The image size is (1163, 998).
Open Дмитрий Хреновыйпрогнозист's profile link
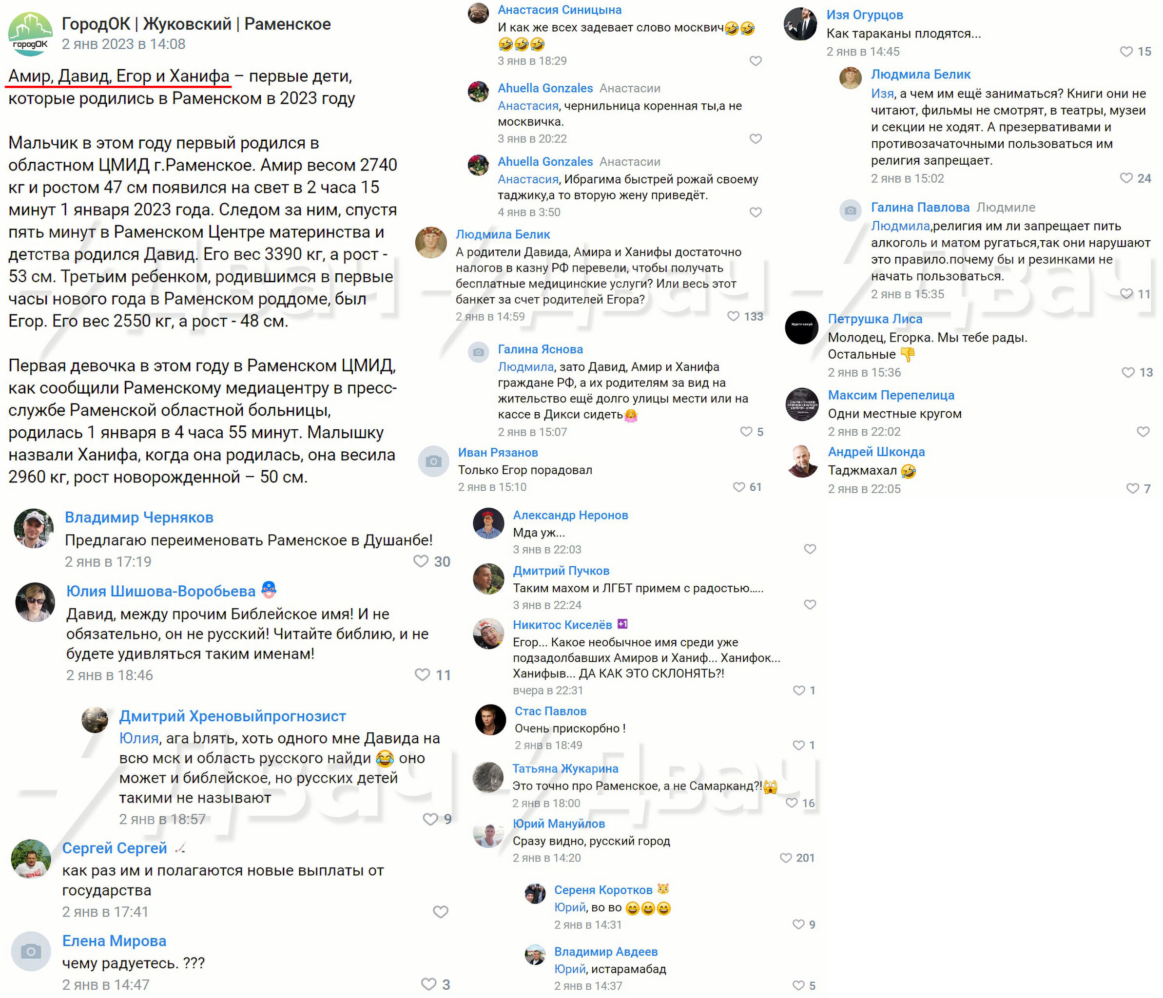233,716
